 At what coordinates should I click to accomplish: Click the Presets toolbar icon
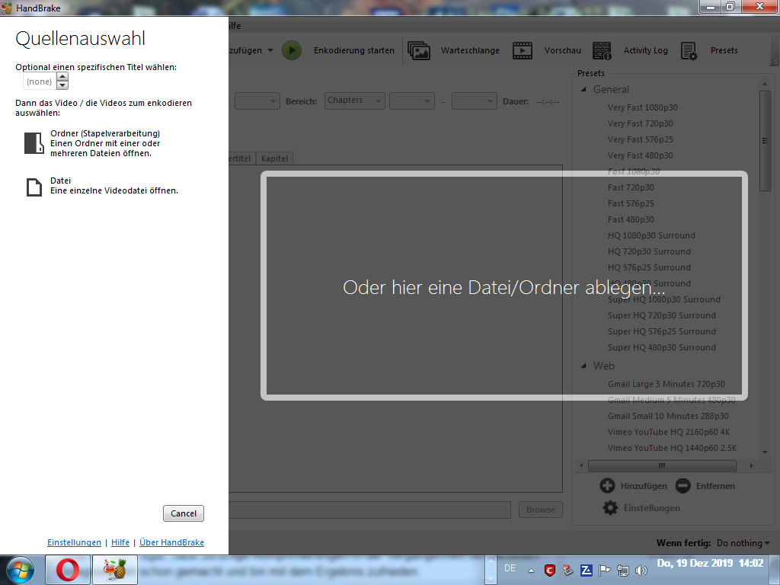tap(689, 50)
